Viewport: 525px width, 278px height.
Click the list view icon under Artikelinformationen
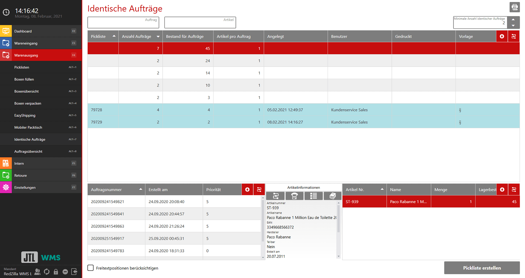click(313, 196)
